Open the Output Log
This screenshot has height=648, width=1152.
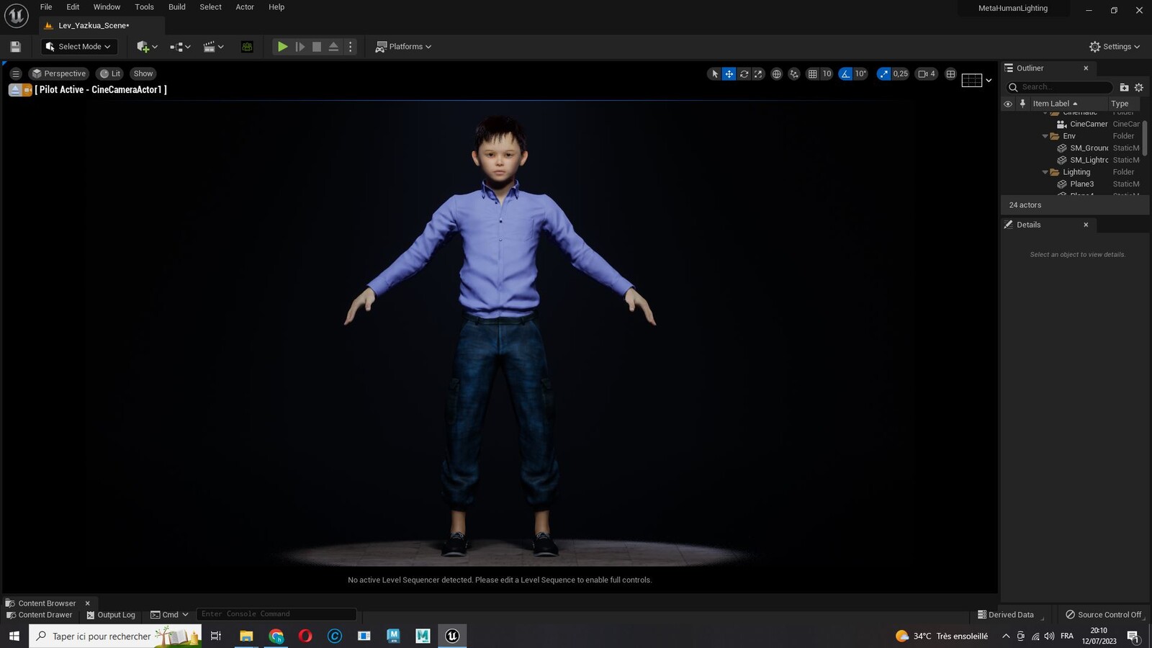(x=111, y=615)
